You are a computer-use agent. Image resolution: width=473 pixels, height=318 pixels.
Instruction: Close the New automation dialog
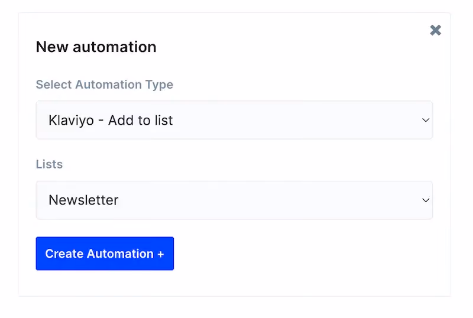coord(435,30)
